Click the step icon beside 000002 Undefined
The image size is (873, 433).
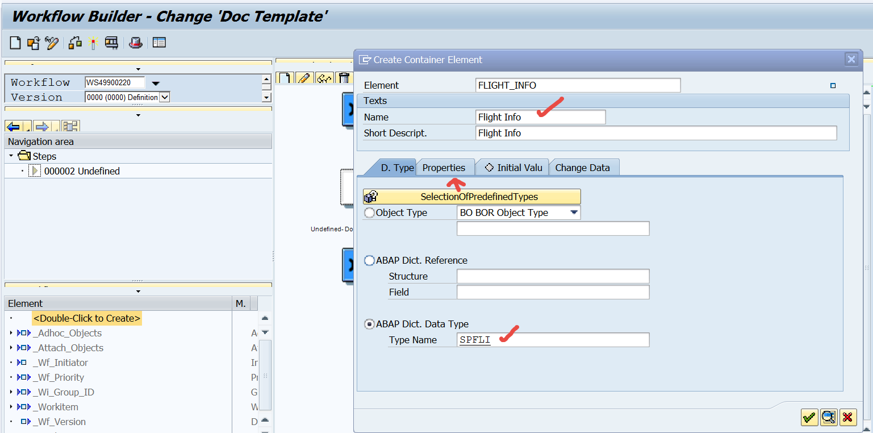[x=35, y=171]
